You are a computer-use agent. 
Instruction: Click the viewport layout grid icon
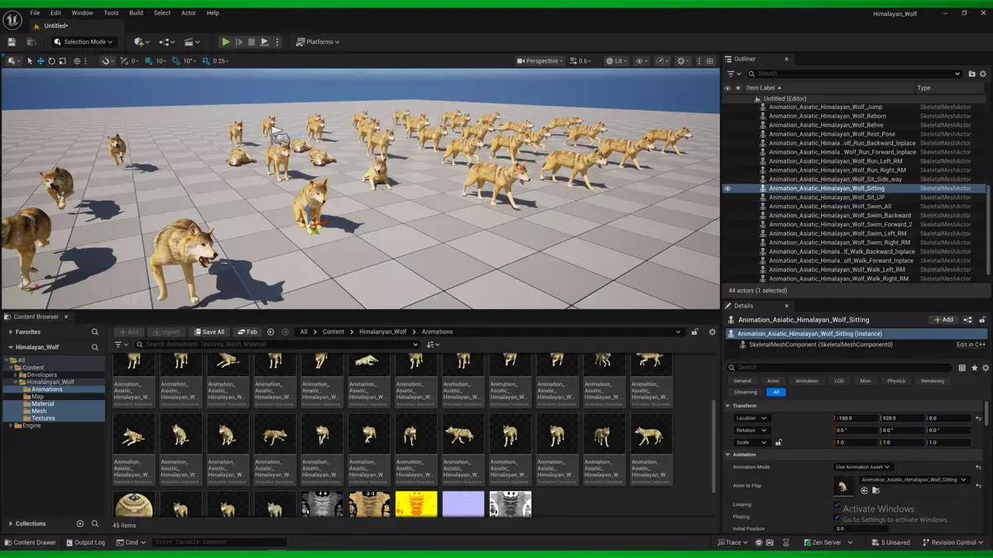pyautogui.click(x=709, y=61)
